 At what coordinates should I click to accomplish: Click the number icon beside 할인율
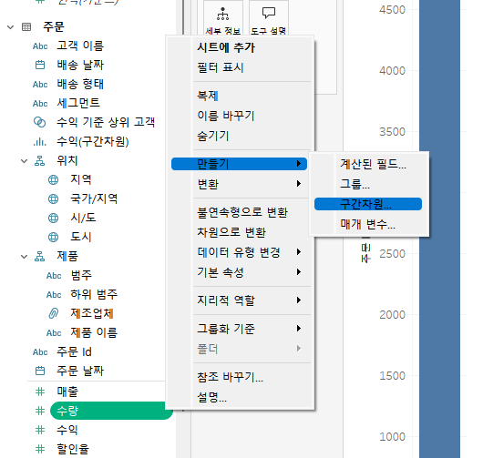(x=40, y=449)
